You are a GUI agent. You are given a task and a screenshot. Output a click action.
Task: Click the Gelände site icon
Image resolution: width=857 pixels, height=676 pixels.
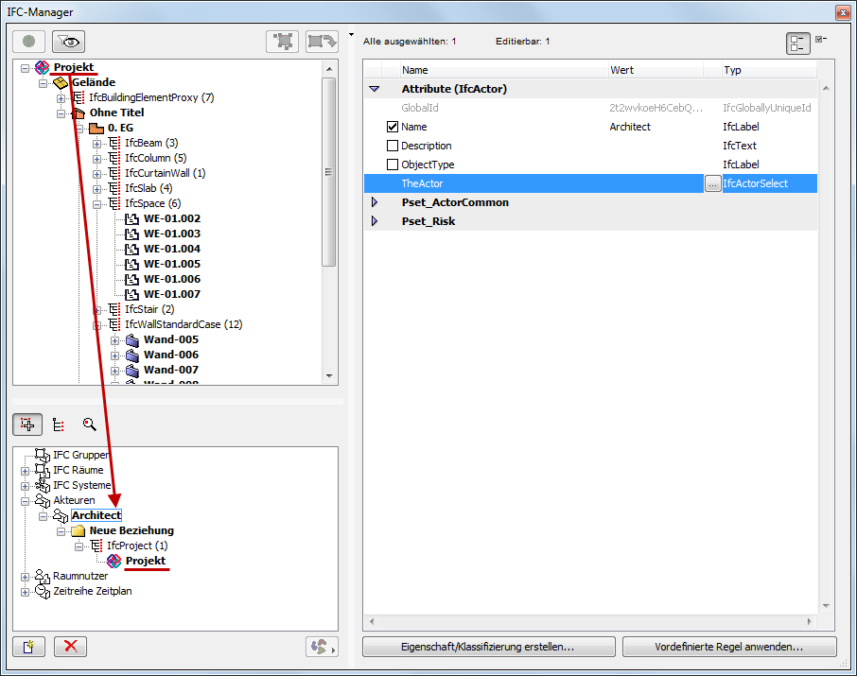pyautogui.click(x=61, y=82)
